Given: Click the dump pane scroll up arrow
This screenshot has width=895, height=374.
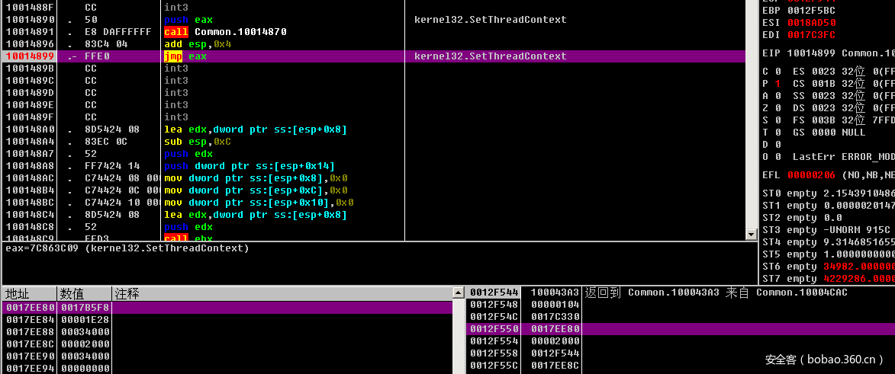Looking at the screenshot, I should [458, 293].
